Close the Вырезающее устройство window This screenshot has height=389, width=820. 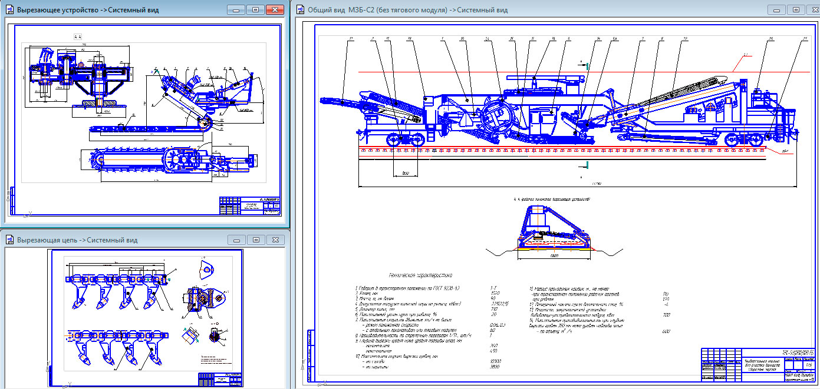pyautogui.click(x=275, y=10)
